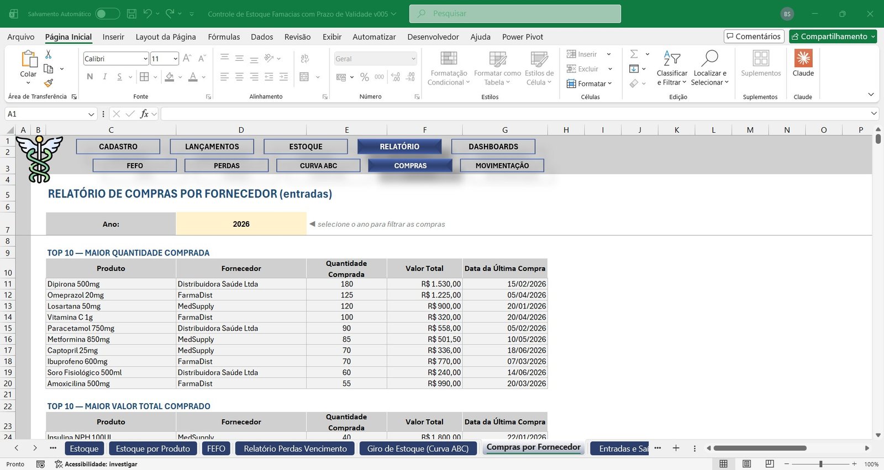Click the Copy icon in clipboard group
Screen dimensions: 884x470
(x=48, y=69)
